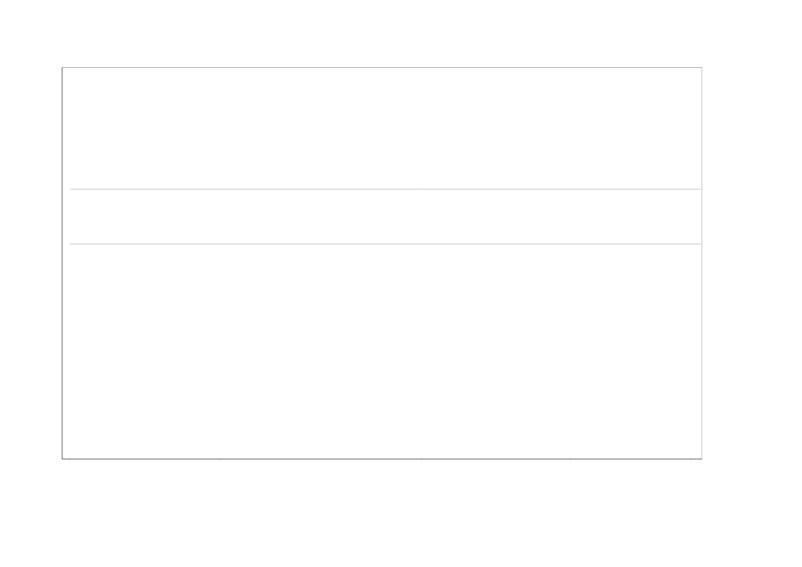
Task: Click the upper gray horizontal gridline
Action: [x=385, y=189]
